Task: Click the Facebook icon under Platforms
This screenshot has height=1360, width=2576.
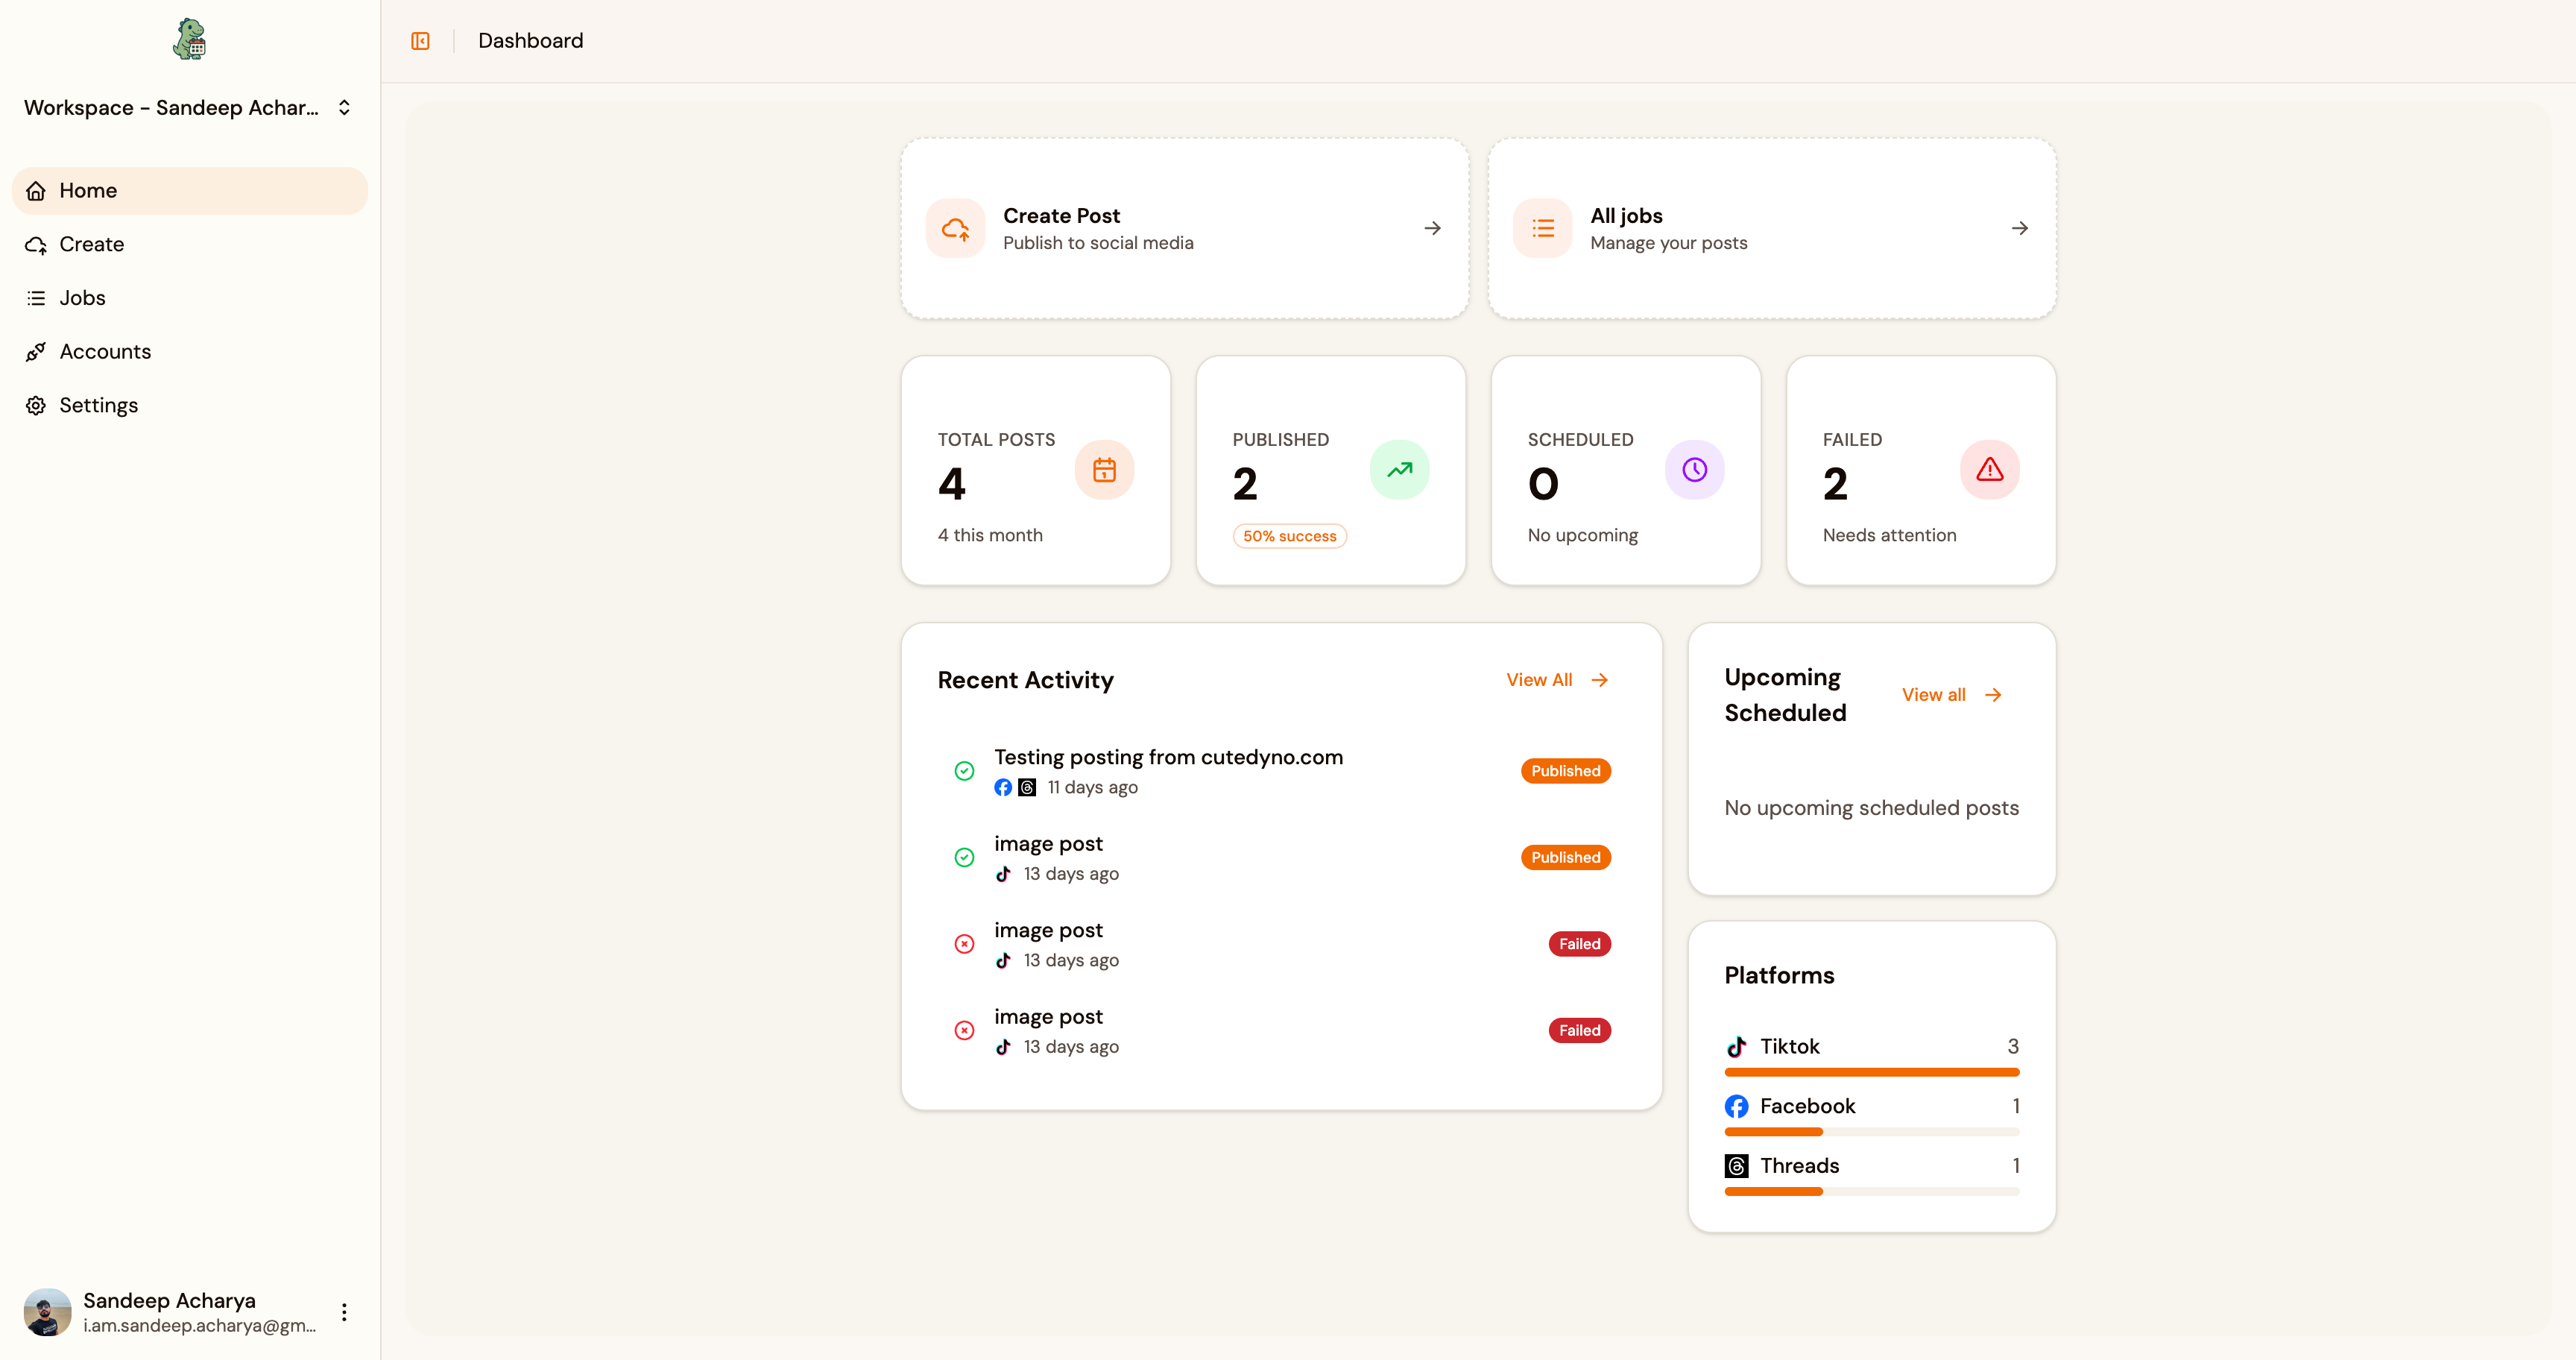Action: click(x=1737, y=1106)
